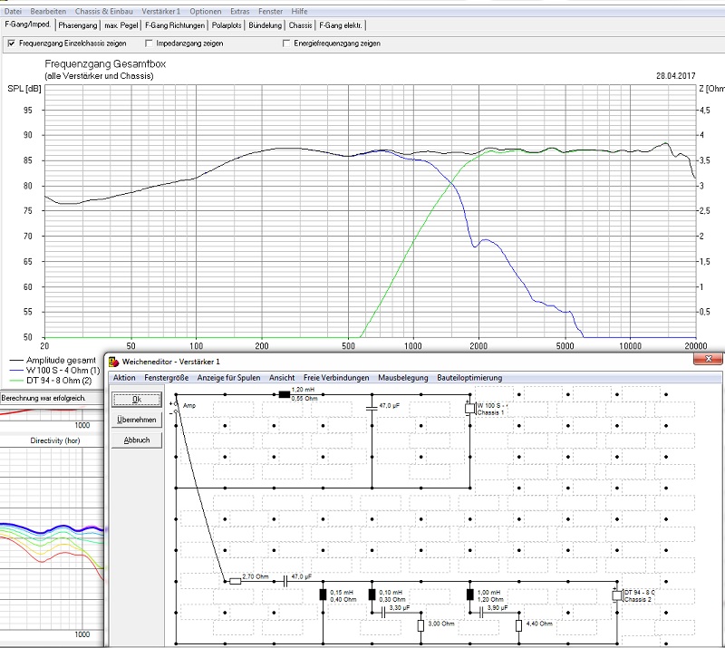Select the 2,70 Ohm resistor

pos(236,582)
